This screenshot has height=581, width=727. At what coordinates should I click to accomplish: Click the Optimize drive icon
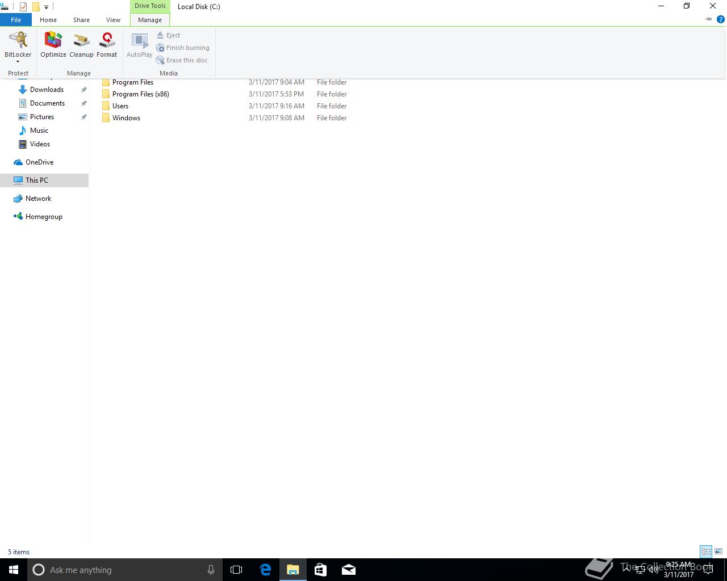tap(53, 45)
